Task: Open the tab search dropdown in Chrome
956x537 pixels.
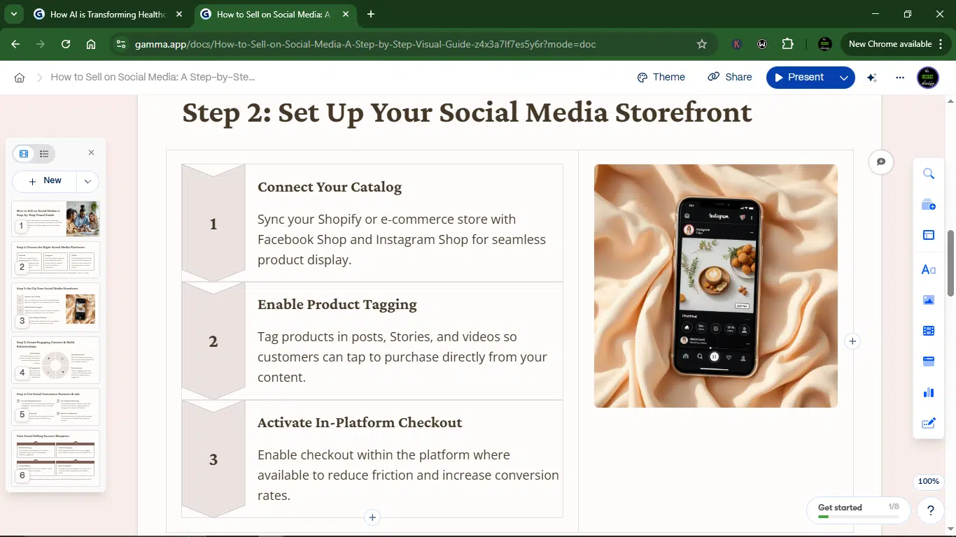Action: [x=14, y=14]
